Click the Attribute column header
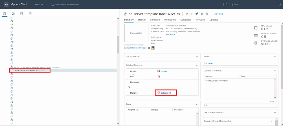This screenshot has height=126, width=283. [221, 76]
